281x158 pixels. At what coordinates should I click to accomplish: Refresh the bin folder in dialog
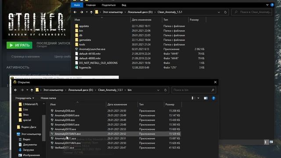(x=165, y=90)
